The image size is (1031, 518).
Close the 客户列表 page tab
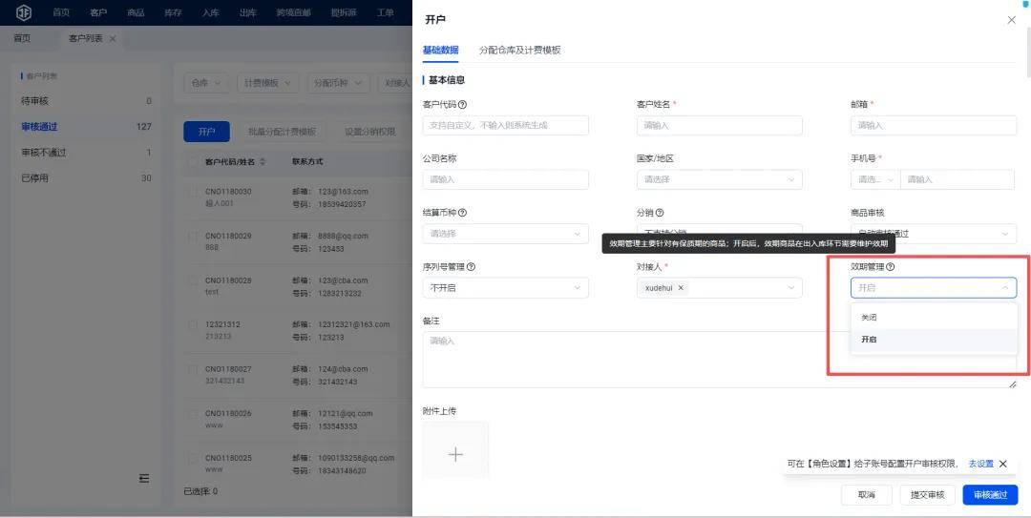coord(113,39)
